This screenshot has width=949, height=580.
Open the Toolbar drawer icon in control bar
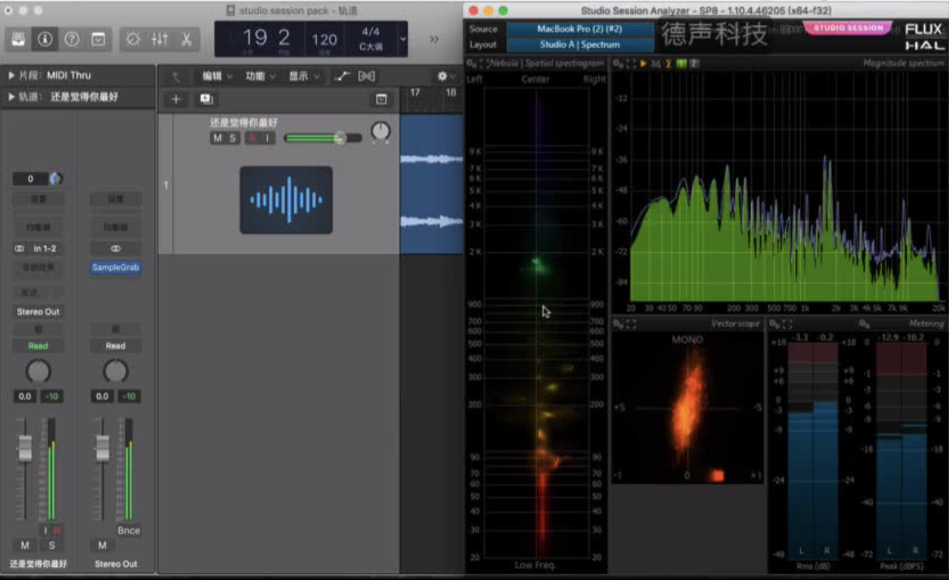click(x=99, y=39)
